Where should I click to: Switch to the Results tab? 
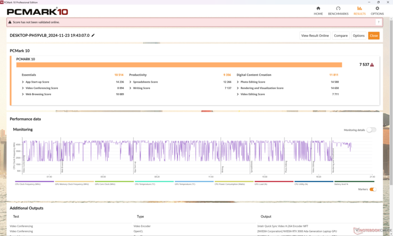coord(359,11)
